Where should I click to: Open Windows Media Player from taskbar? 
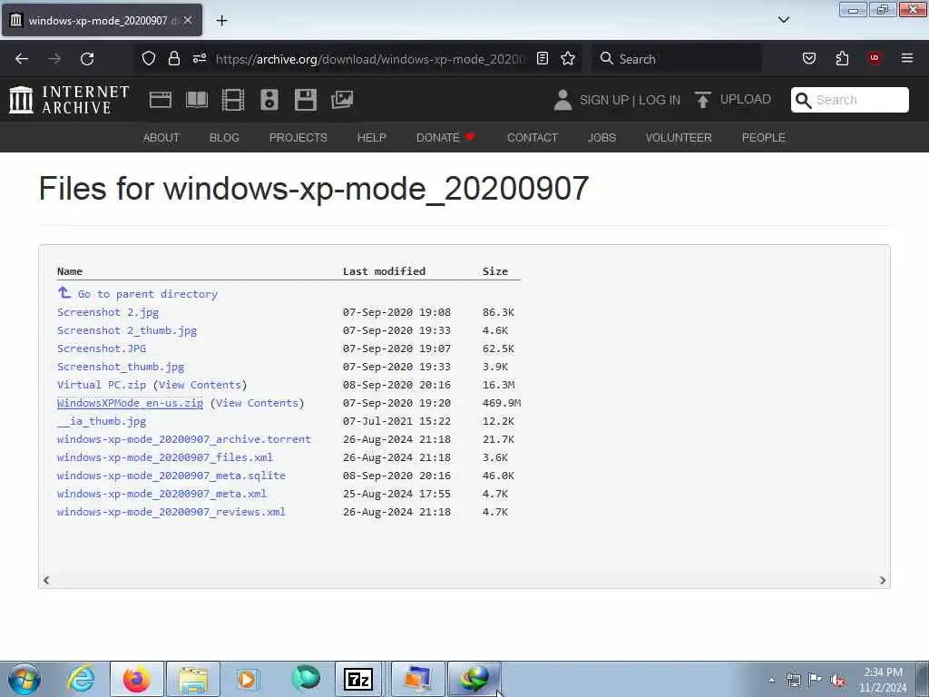[248, 679]
